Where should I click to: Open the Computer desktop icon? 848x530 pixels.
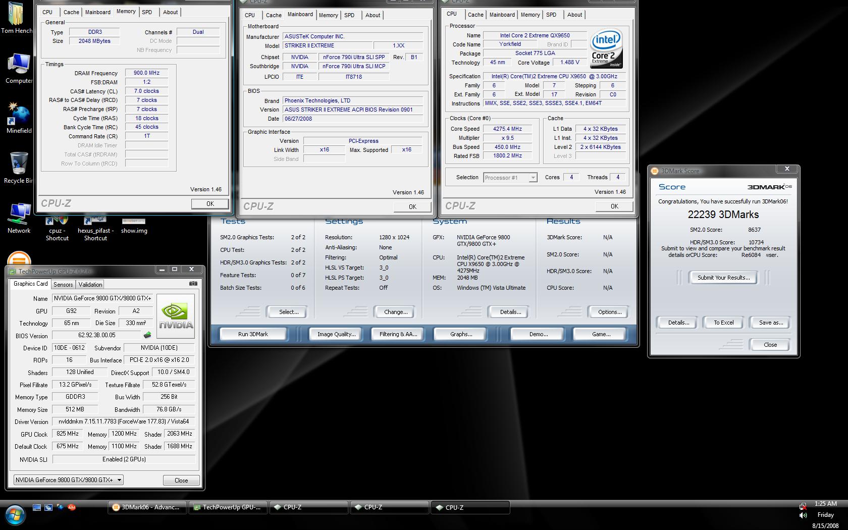pos(19,69)
